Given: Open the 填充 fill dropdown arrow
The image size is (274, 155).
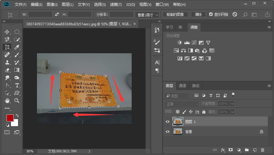Looking at the screenshot, I should 232,112.
